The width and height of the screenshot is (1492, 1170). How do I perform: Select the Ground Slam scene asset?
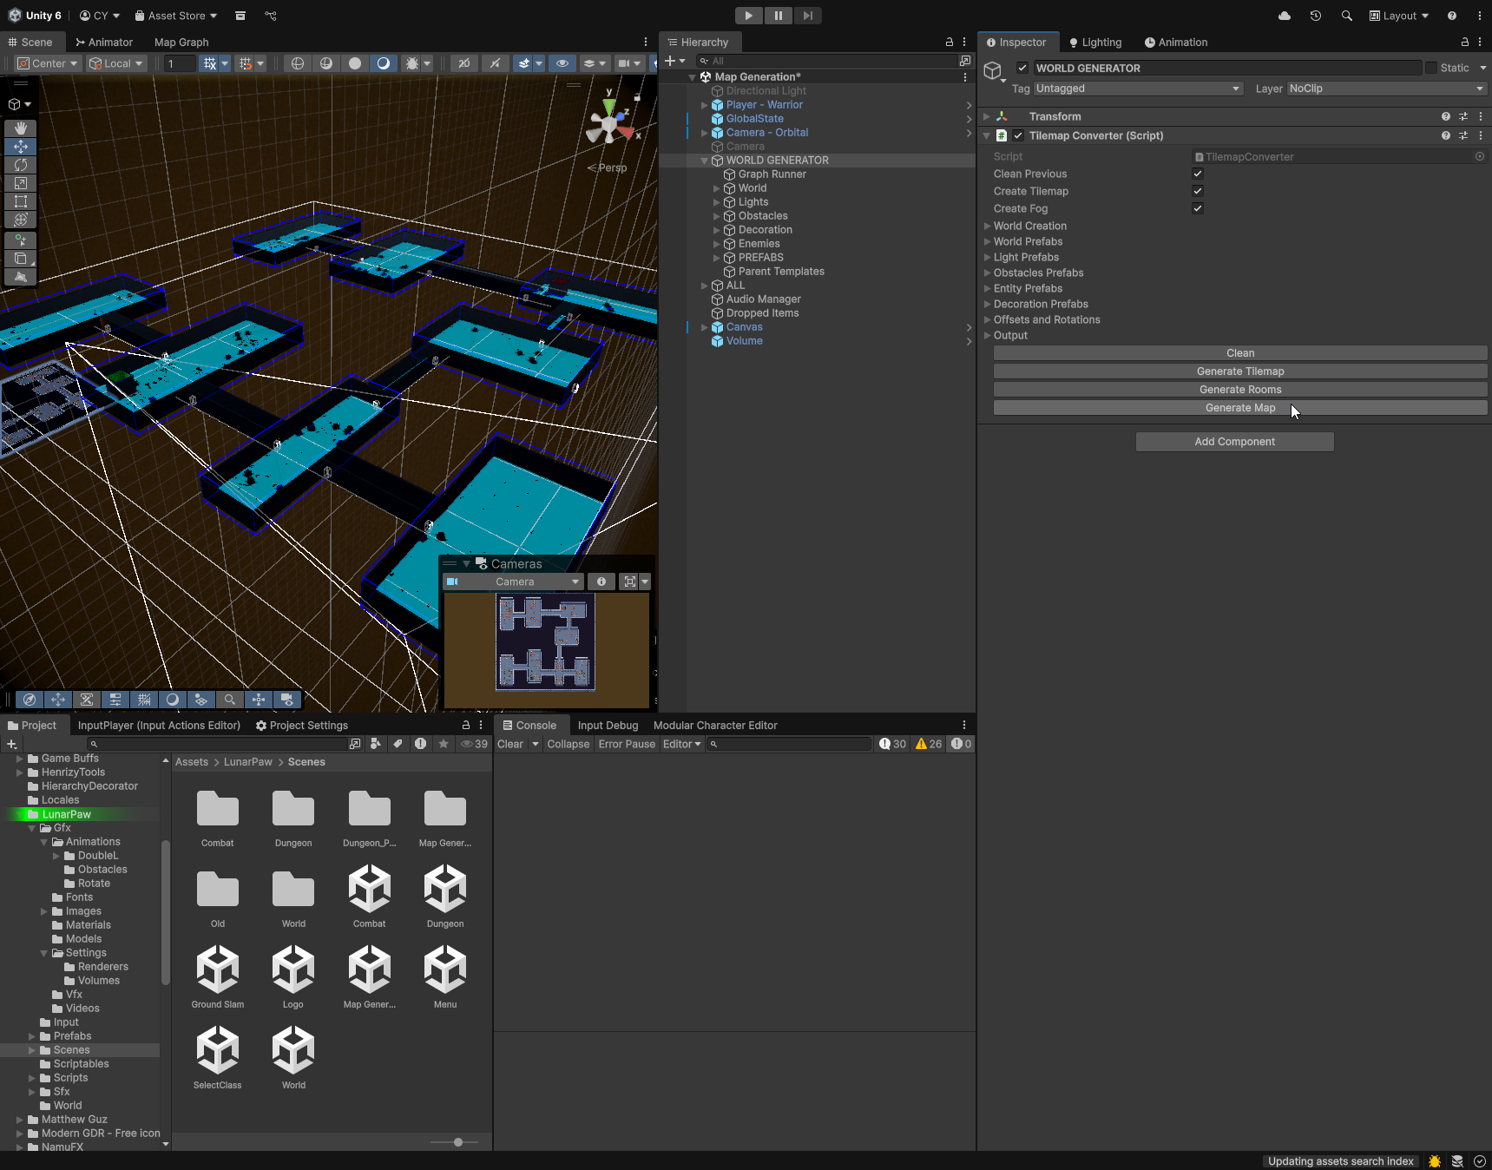[218, 972]
